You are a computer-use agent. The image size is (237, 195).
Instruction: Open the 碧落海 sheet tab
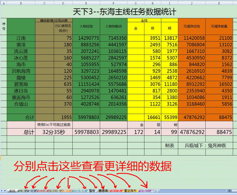103,191
